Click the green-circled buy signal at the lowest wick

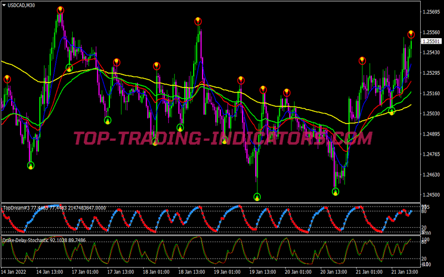tap(257, 197)
